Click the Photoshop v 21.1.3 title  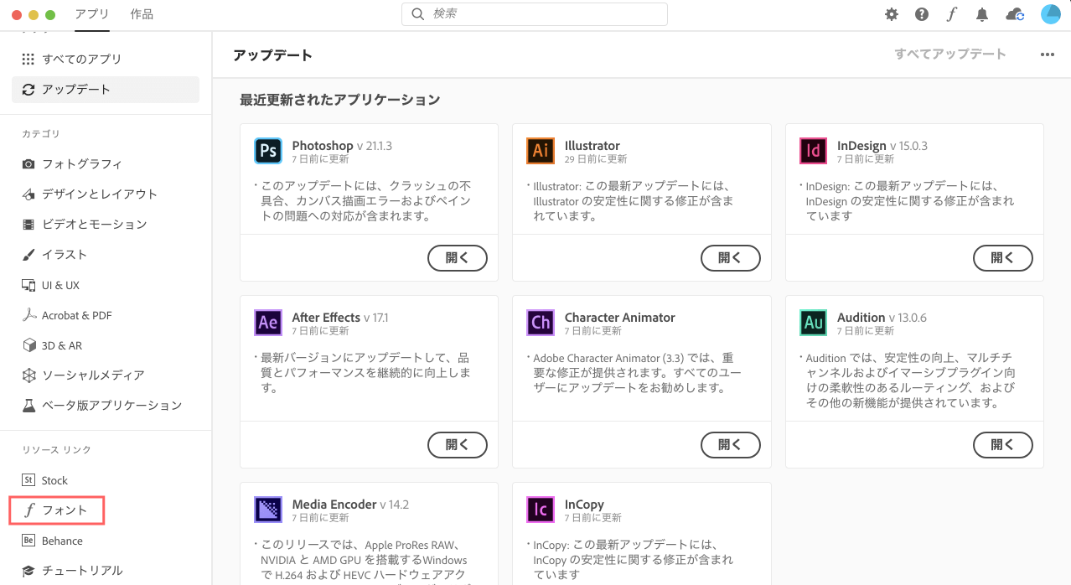(x=342, y=146)
